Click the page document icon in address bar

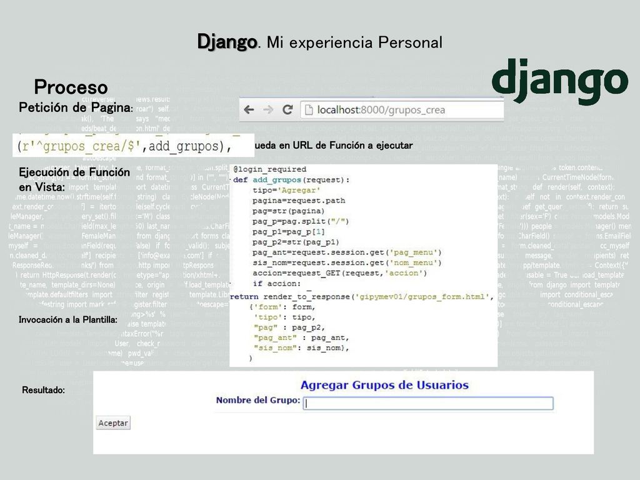(309, 110)
